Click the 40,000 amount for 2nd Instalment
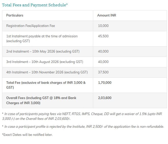 click(x=103, y=51)
